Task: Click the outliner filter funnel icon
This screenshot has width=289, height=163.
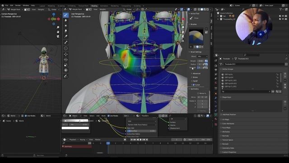Action: pyautogui.click(x=281, y=9)
